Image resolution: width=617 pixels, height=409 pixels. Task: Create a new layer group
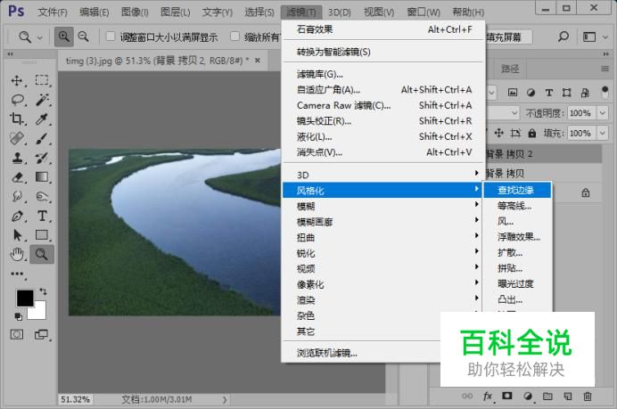[547, 396]
